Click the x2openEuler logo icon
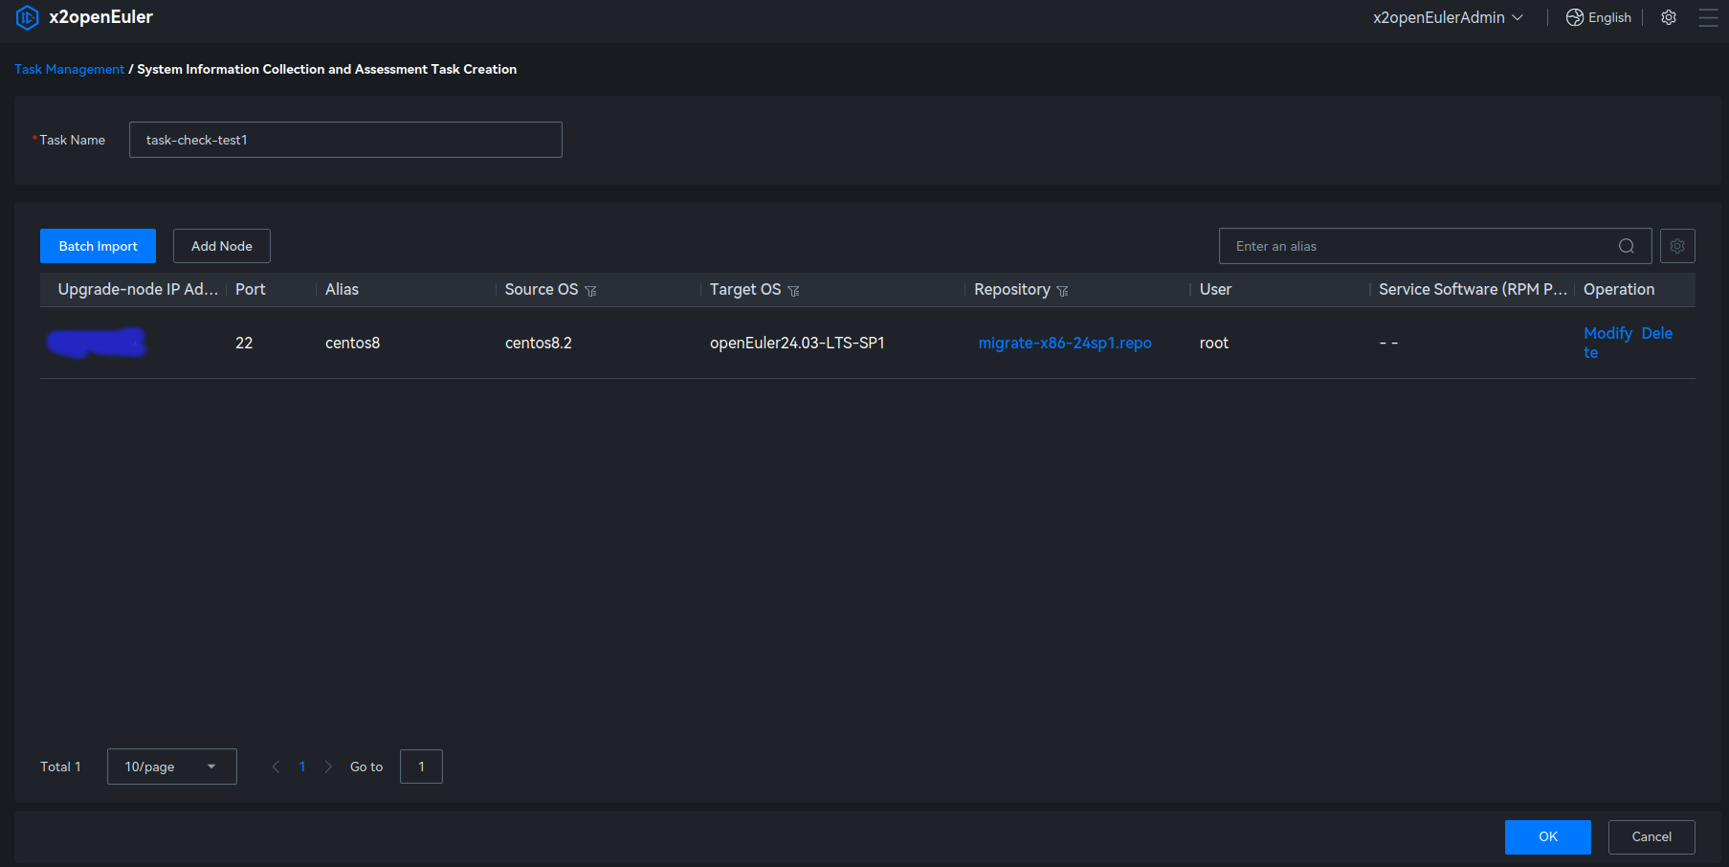The image size is (1729, 867). (28, 17)
